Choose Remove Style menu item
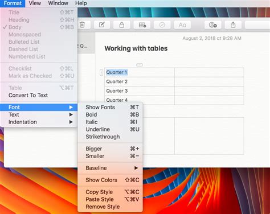The height and width of the screenshot is (214, 270). (x=110, y=207)
